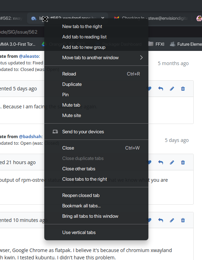Click Use vertical tabs option
202x260 pixels.
click(96, 232)
